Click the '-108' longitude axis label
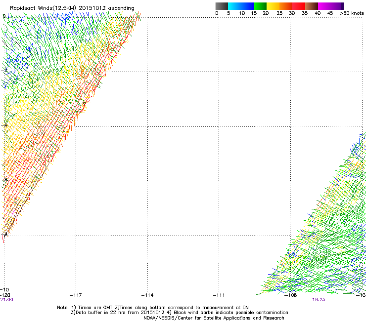The width and height of the screenshot is (366, 321). pyautogui.click(x=291, y=295)
